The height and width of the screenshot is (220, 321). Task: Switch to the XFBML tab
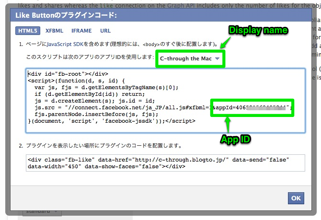tap(54, 31)
